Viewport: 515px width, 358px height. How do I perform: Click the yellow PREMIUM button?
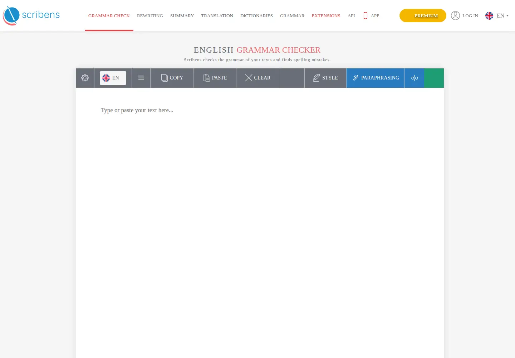pos(423,16)
